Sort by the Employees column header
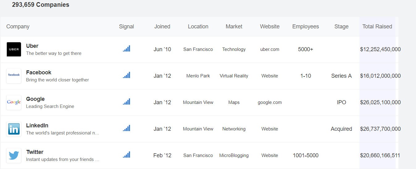 click(x=306, y=27)
